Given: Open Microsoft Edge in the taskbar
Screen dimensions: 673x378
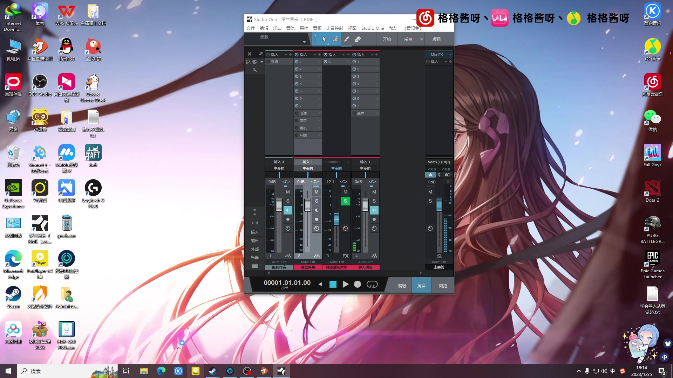Looking at the screenshot, I should [x=161, y=371].
